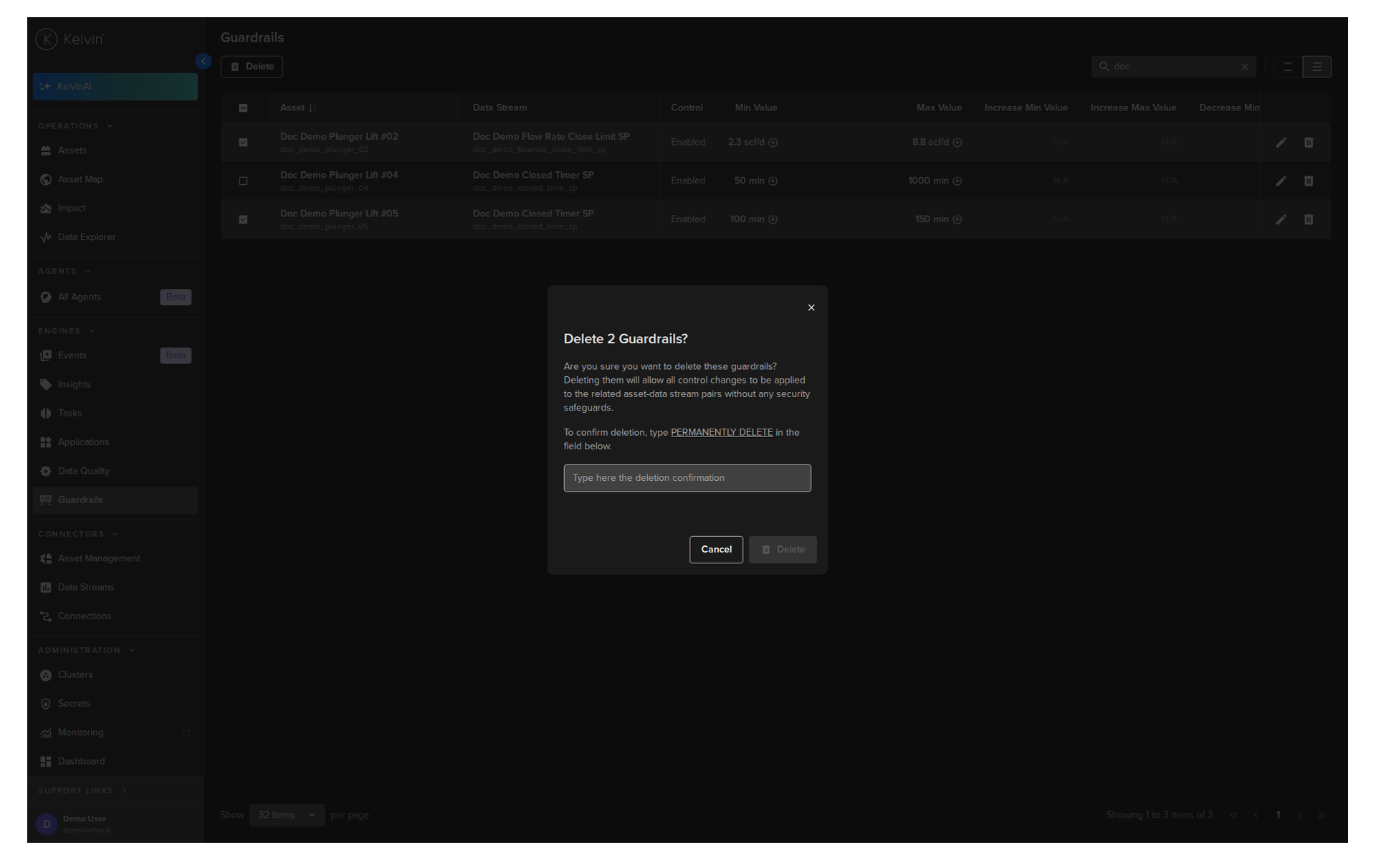Click page number 1
Image resolution: width=1376 pixels, height=860 pixels.
(x=1278, y=815)
